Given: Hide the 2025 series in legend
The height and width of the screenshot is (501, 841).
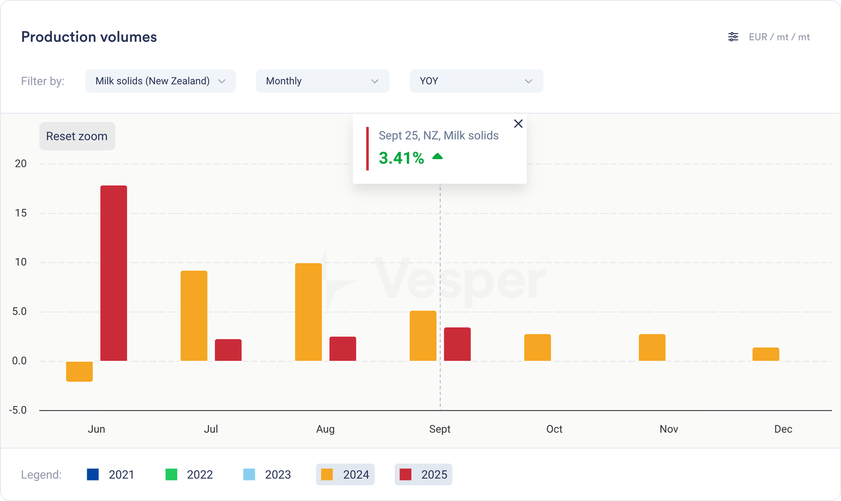Looking at the screenshot, I should pyautogui.click(x=423, y=474).
